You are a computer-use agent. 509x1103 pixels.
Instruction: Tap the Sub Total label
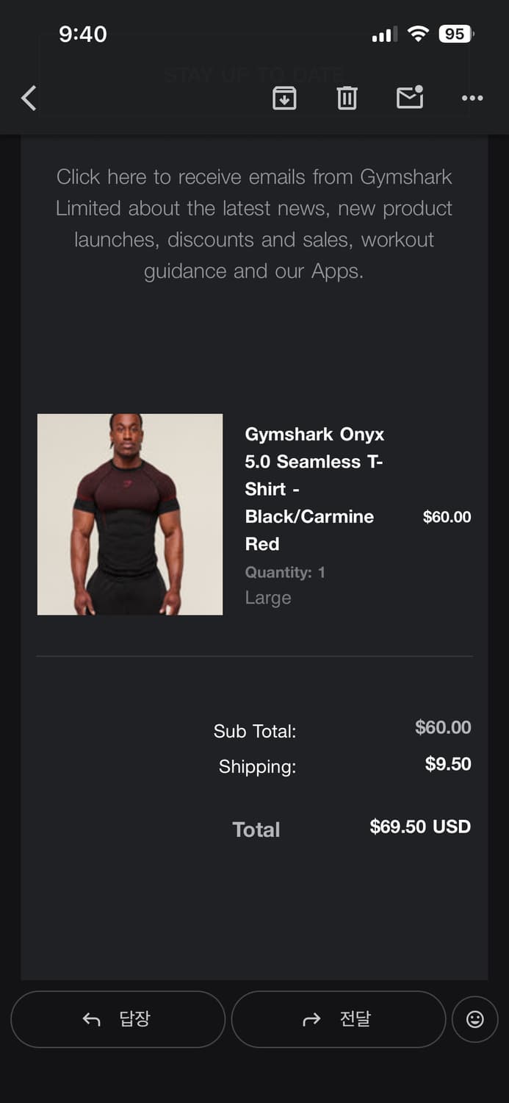(x=255, y=731)
